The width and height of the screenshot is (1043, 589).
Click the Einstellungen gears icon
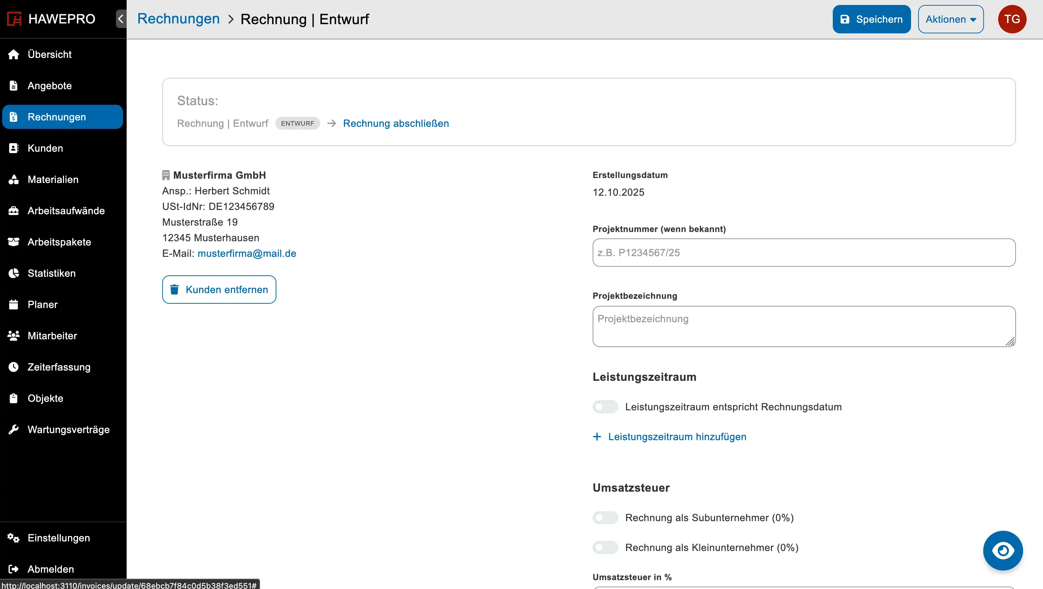[14, 537]
